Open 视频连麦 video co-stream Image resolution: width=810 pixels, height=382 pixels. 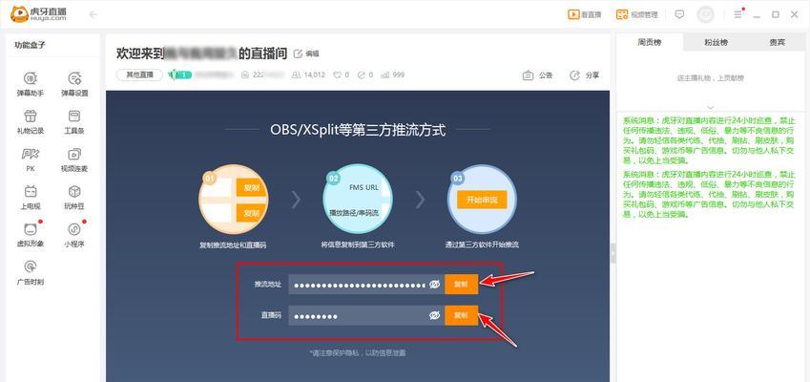[x=74, y=159]
